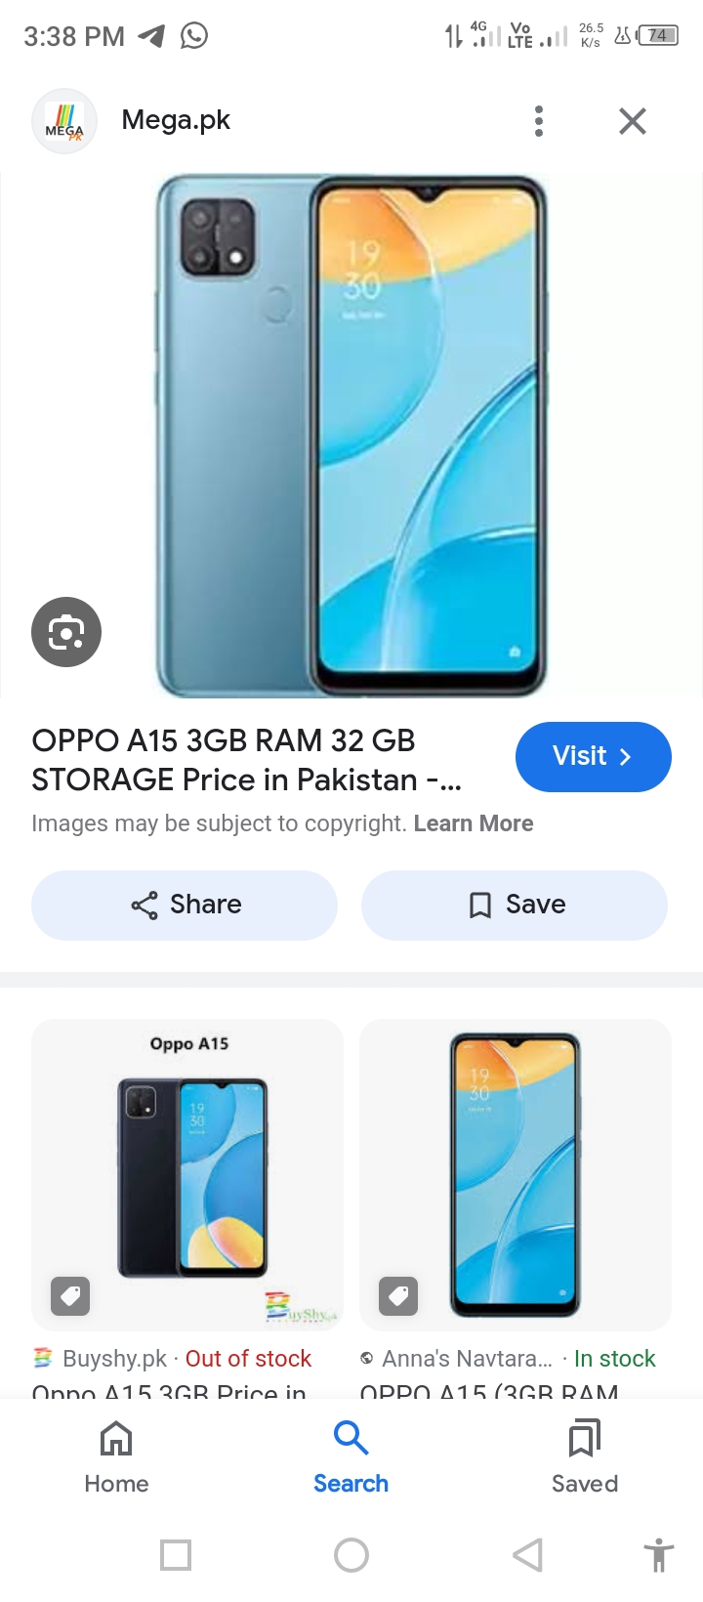Viewport: 703px width, 1602px height.
Task: Tap the OPPO A15 3GB RAM title
Action: click(247, 760)
